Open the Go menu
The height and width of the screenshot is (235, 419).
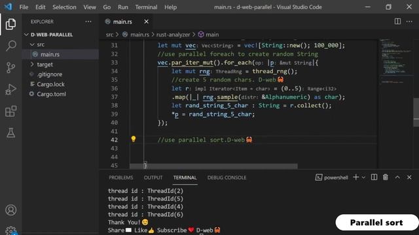click(107, 7)
